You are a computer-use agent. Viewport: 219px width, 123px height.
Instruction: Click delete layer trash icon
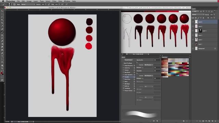pyautogui.click(x=216, y=121)
